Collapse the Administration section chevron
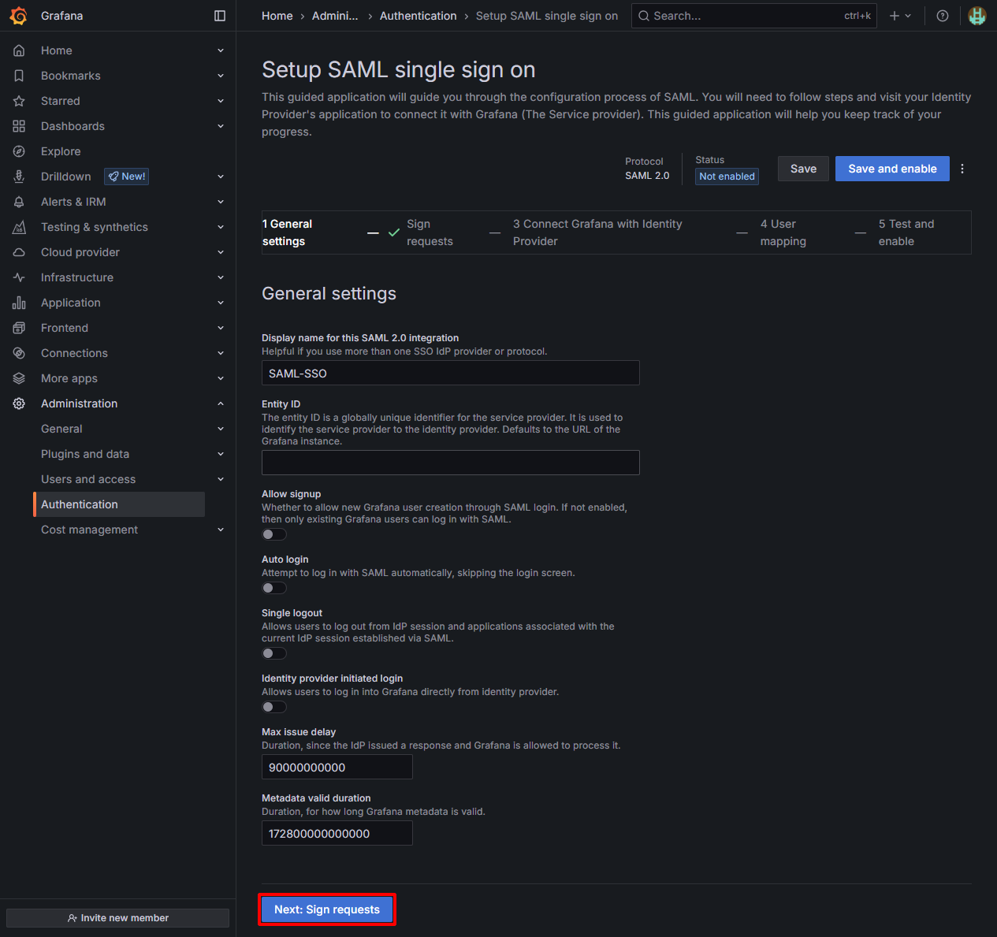 [x=221, y=403]
